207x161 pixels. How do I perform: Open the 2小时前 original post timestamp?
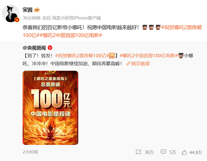(30, 152)
